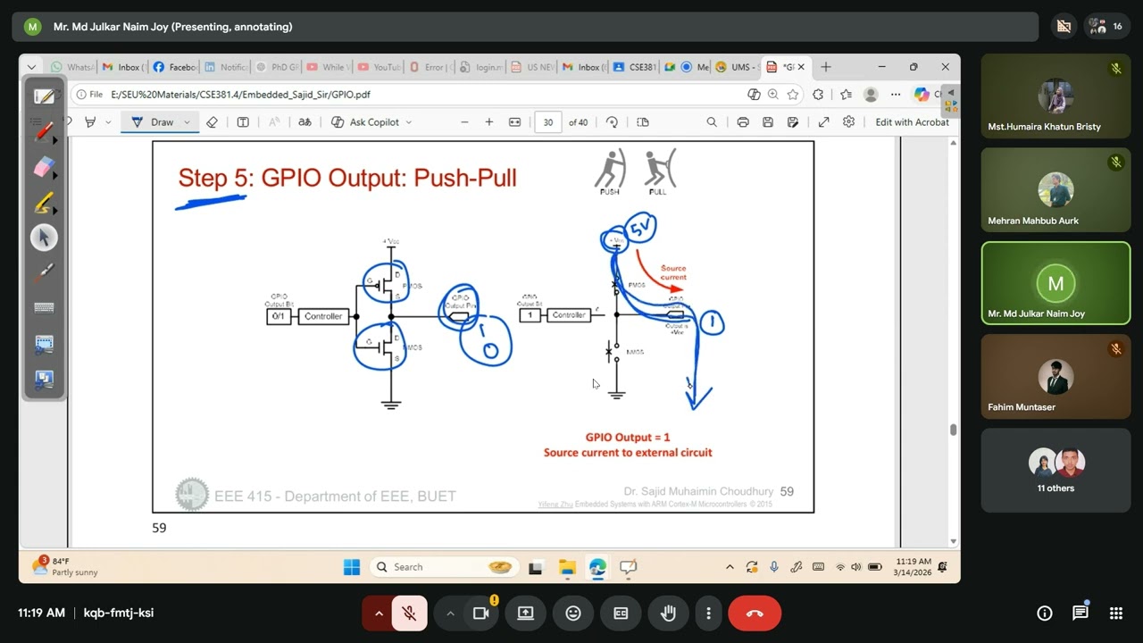
Task: Open more options three-dot menu in Meet
Action: coord(708,614)
